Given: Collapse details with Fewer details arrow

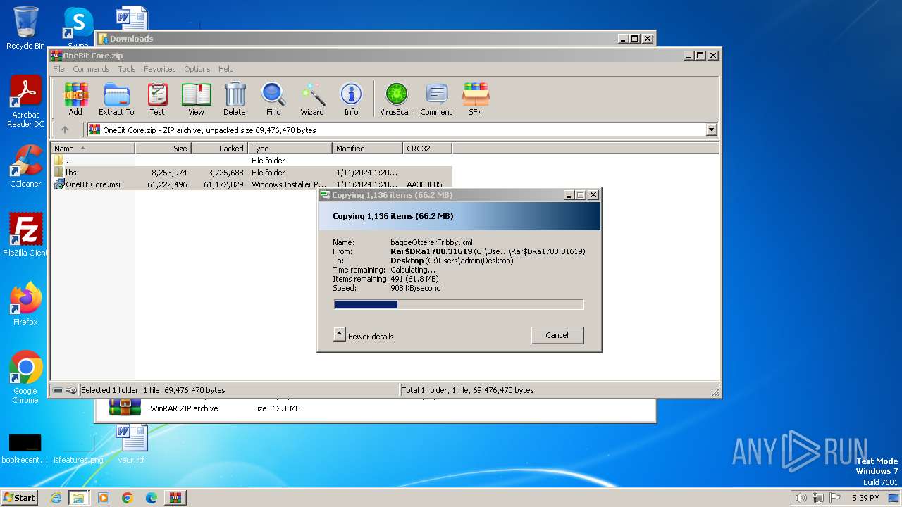Looking at the screenshot, I should (340, 334).
